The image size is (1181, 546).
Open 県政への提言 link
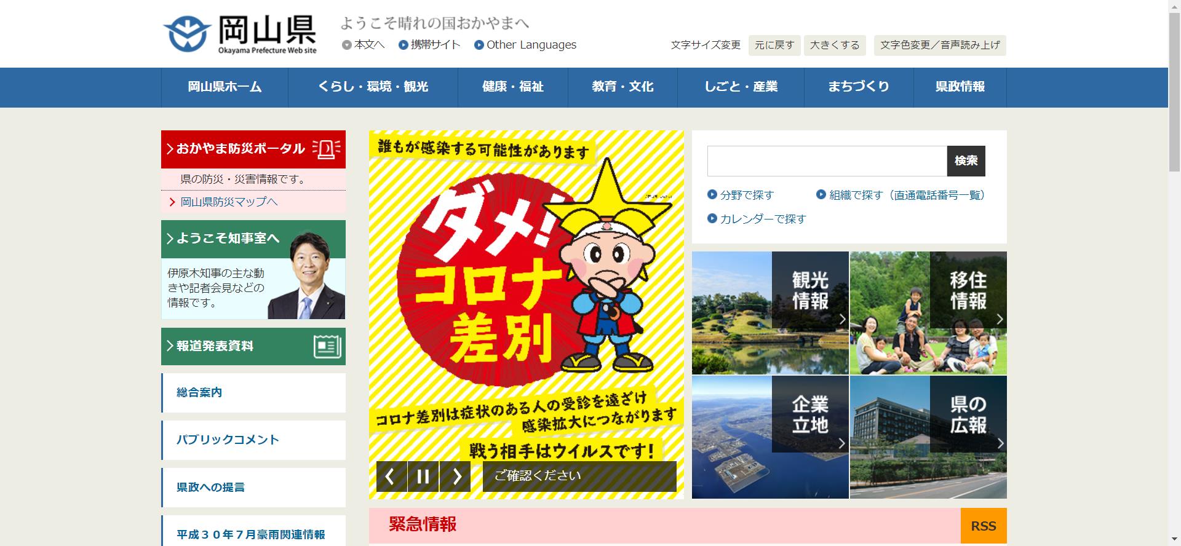253,488
